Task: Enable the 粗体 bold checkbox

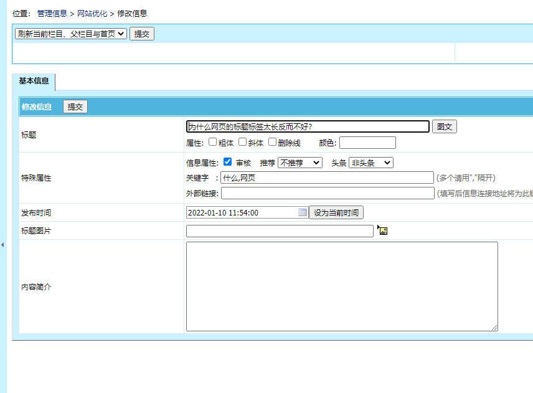Action: point(212,142)
